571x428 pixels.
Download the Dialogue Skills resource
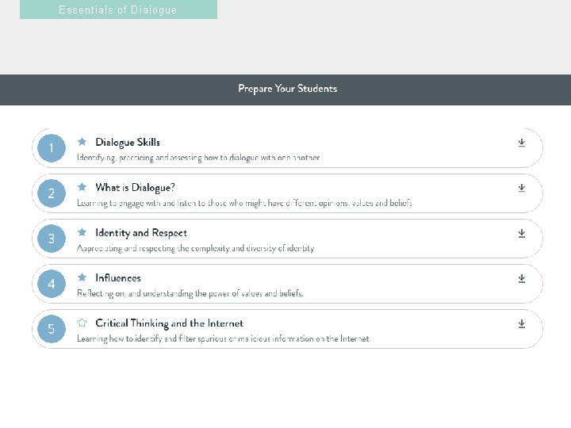[x=522, y=143]
